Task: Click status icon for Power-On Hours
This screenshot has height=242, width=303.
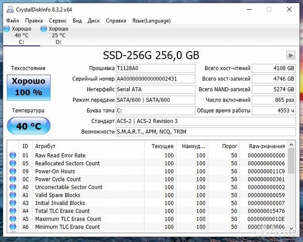Action: point(13,171)
